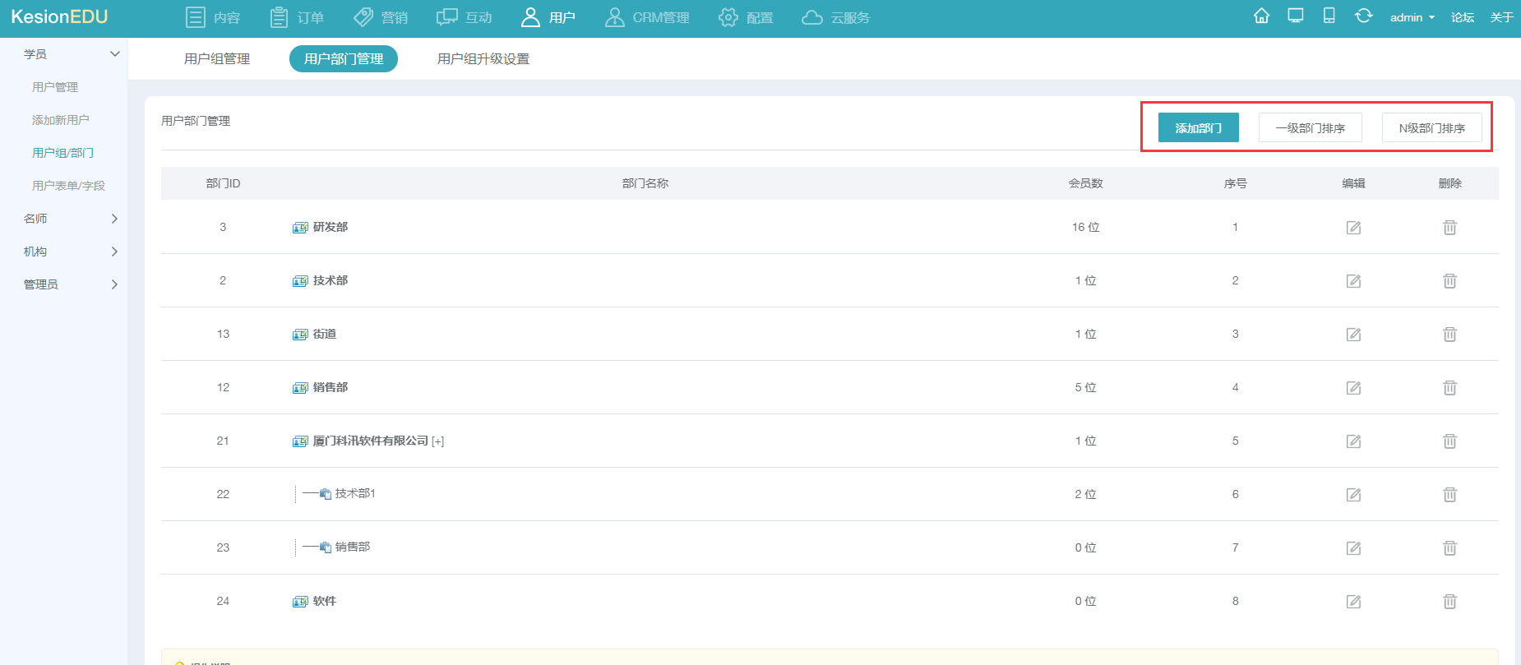Expand the 管理员 sidebar section
Viewport: 1521px width, 665px height.
pos(114,284)
